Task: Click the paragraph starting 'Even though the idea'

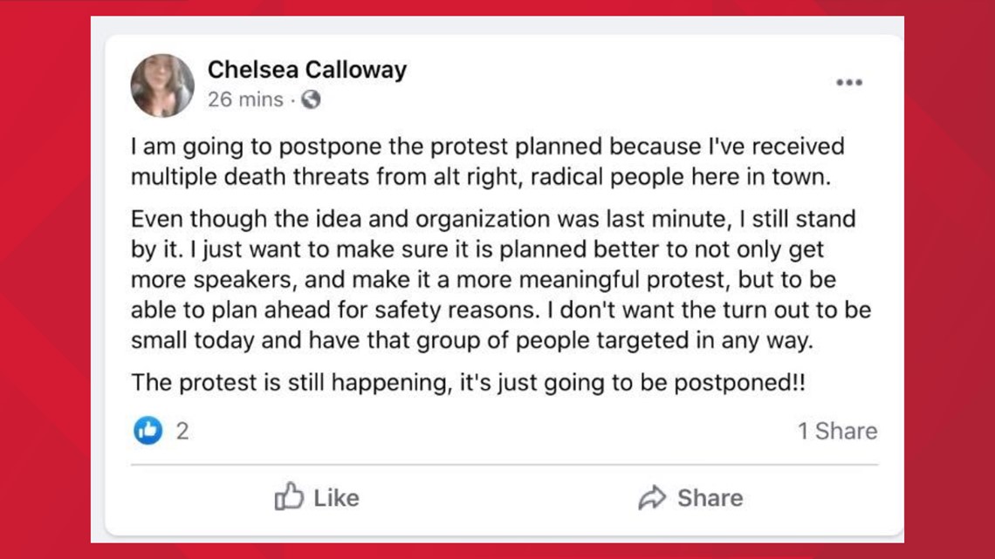Action: pyautogui.click(x=501, y=279)
